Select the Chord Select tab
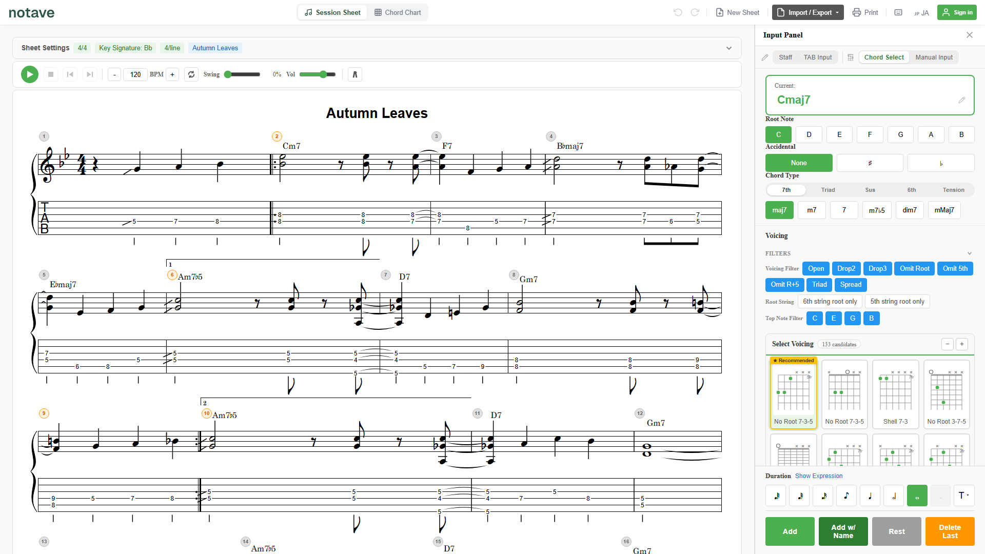Screen dimensions: 985x554 click(x=884, y=57)
